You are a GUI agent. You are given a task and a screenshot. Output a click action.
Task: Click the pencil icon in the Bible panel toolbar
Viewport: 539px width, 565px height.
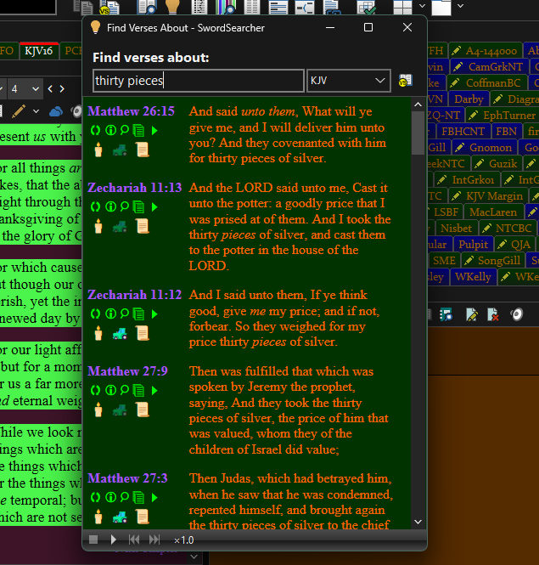(x=19, y=111)
